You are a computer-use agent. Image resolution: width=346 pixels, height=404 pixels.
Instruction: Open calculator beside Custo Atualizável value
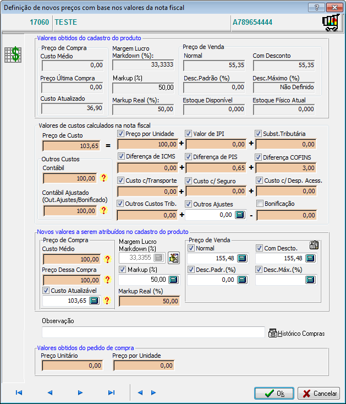(94, 301)
